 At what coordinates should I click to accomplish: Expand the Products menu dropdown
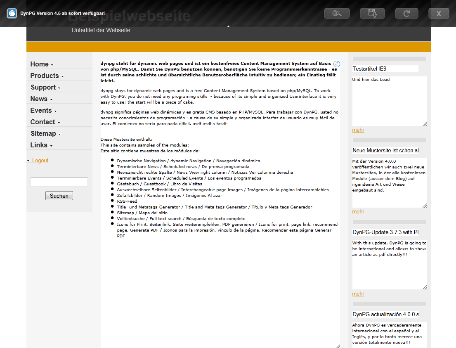coord(62,76)
